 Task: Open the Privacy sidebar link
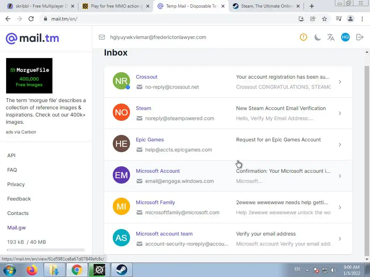16,184
